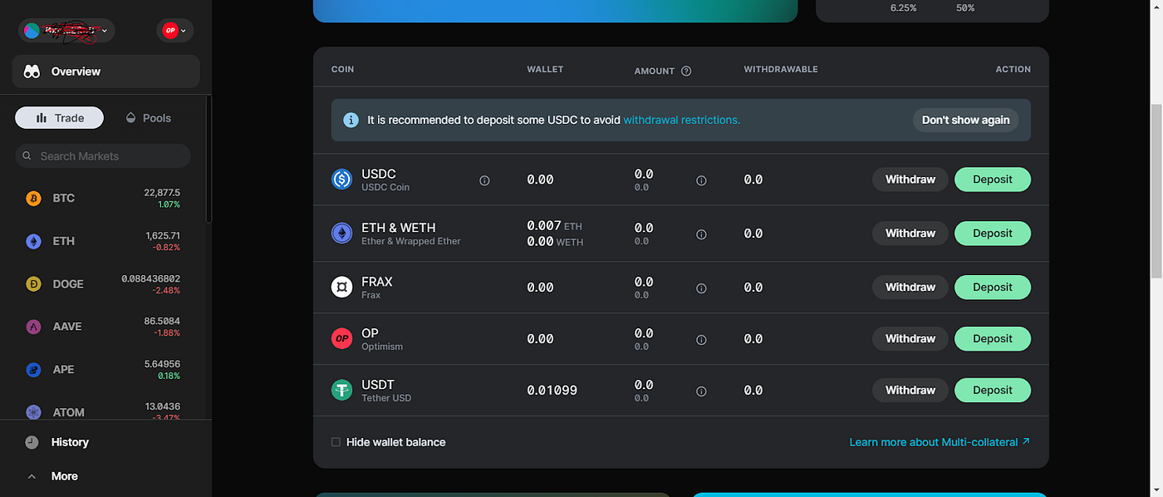This screenshot has height=497, width=1163.
Task: Withdraw USDT
Action: tap(910, 390)
